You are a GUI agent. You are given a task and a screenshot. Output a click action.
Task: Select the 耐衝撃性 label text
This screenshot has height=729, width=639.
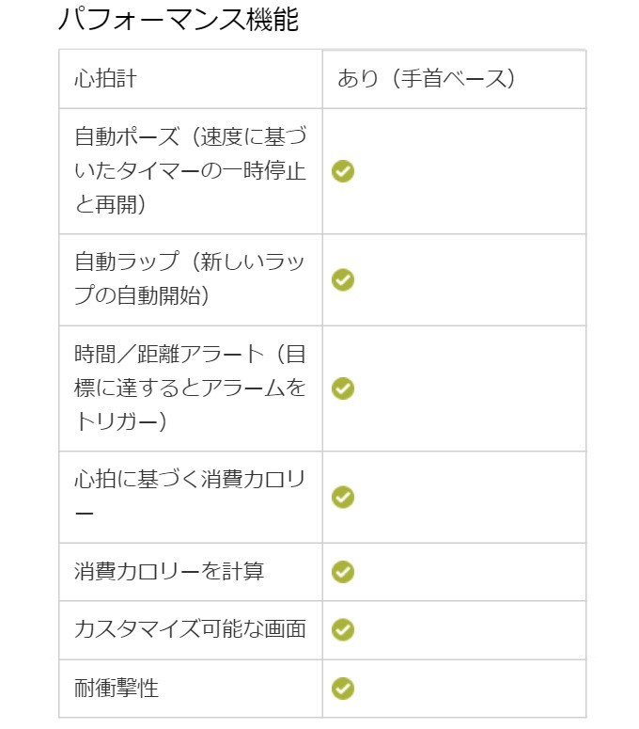(x=117, y=689)
